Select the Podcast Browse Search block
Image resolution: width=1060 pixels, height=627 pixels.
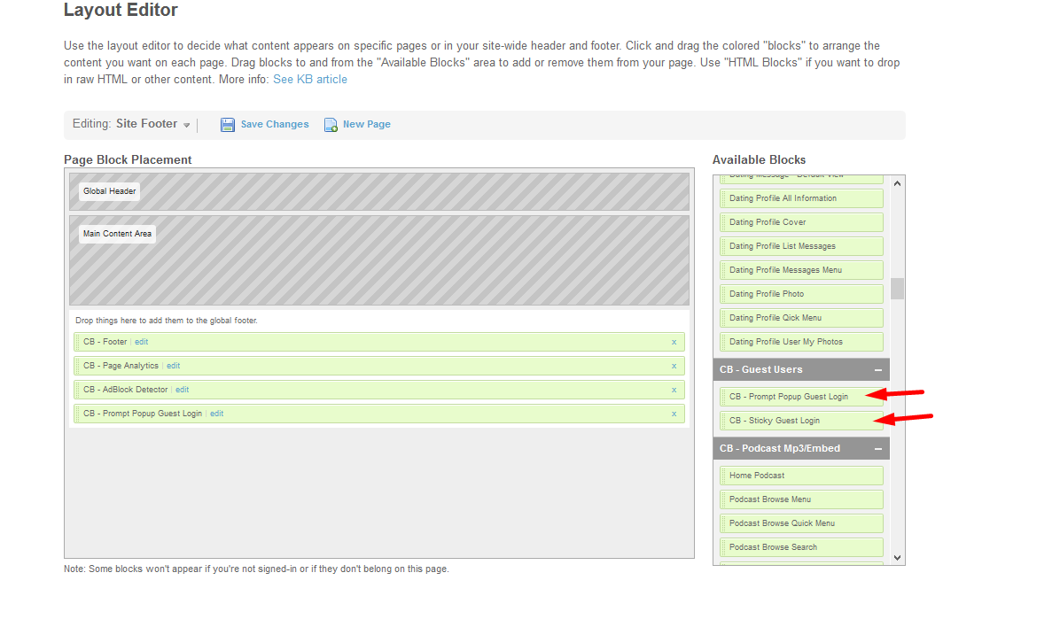pyautogui.click(x=773, y=547)
